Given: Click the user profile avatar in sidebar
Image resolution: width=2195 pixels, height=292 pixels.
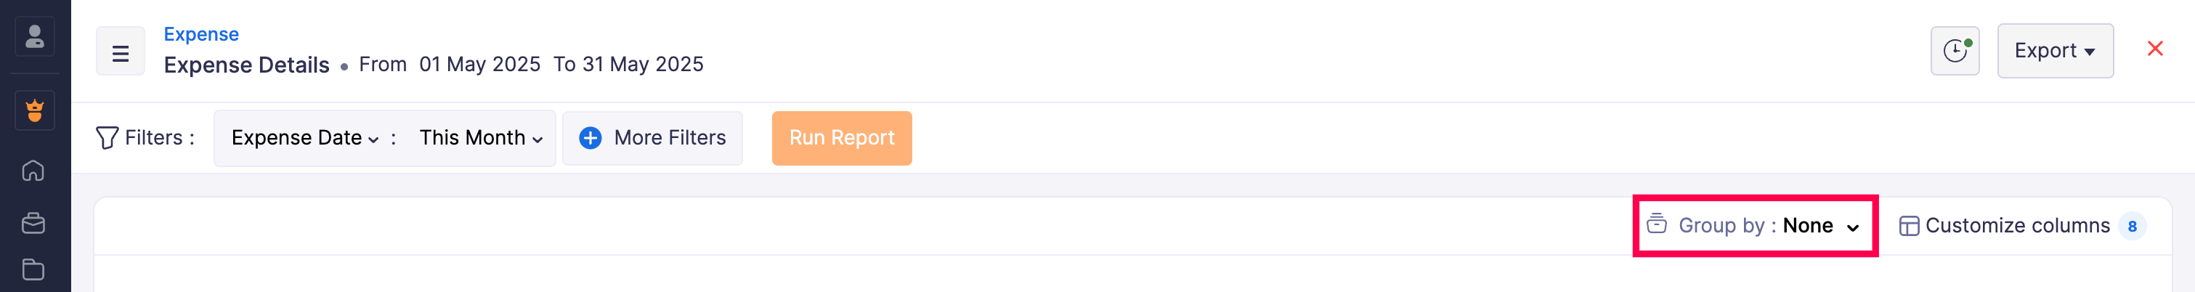Looking at the screenshot, I should click(35, 36).
